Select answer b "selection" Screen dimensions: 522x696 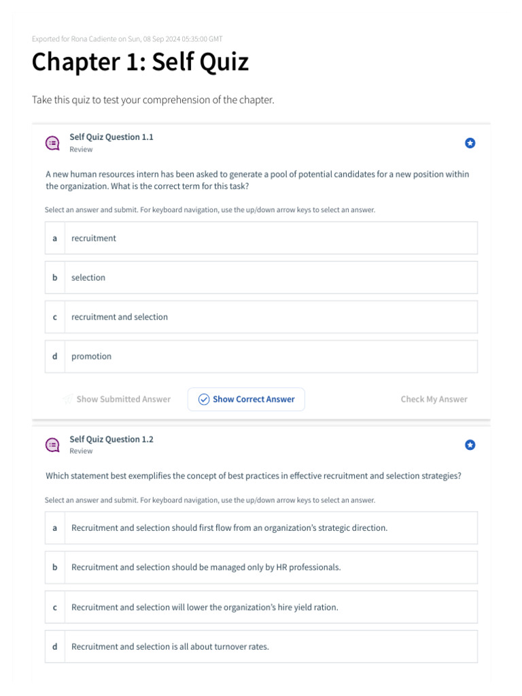click(261, 278)
